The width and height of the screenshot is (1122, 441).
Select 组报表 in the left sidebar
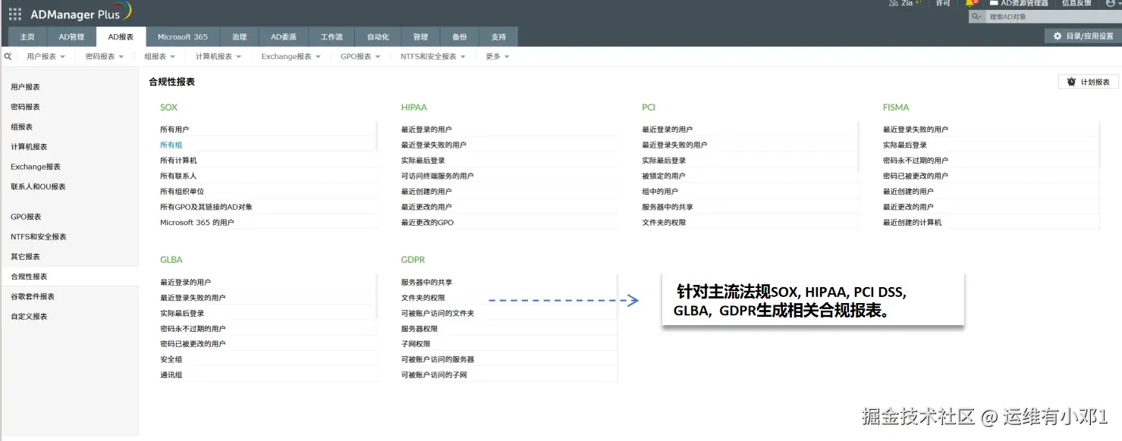[x=21, y=127]
